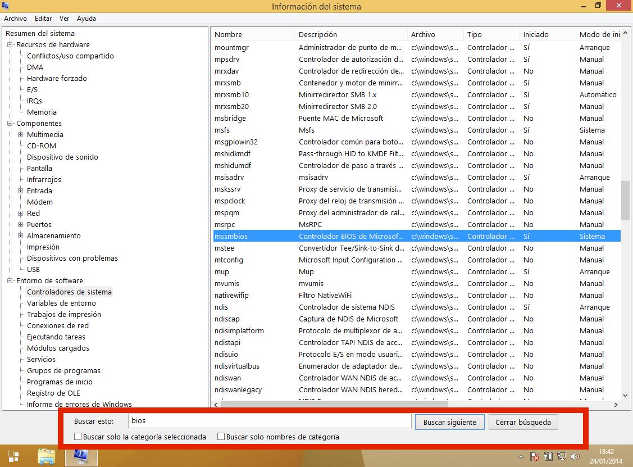Select 'Variables de entorno' in tree

[61, 303]
